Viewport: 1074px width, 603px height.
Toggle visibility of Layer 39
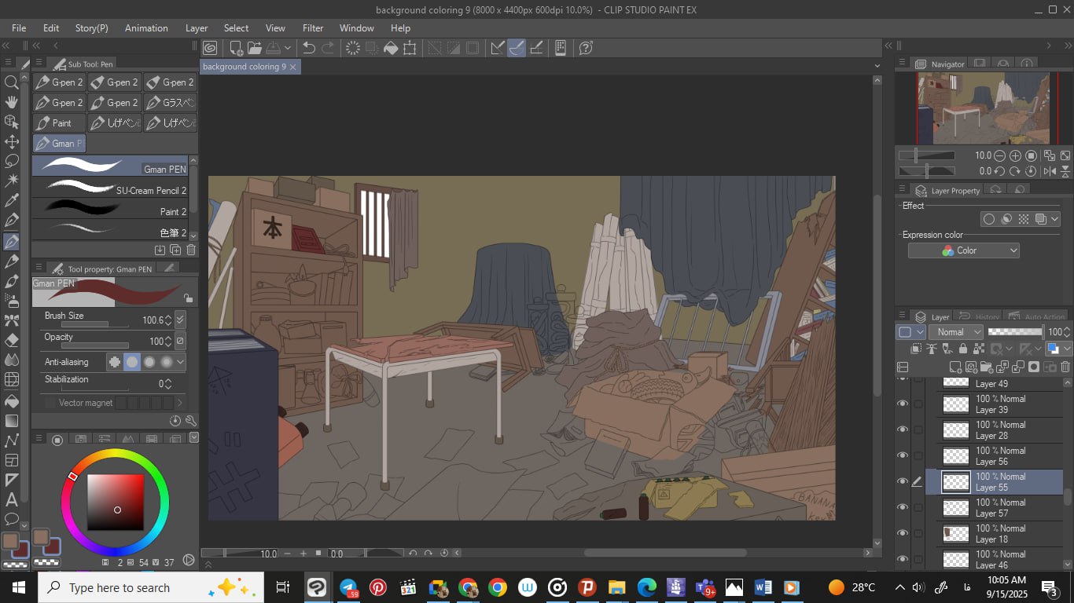pos(902,404)
